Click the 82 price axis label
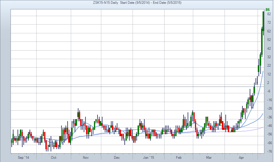 point(269,14)
